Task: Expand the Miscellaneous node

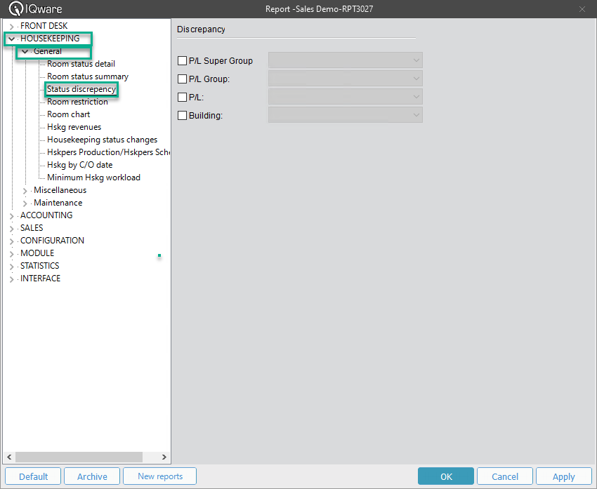Action: coord(25,191)
